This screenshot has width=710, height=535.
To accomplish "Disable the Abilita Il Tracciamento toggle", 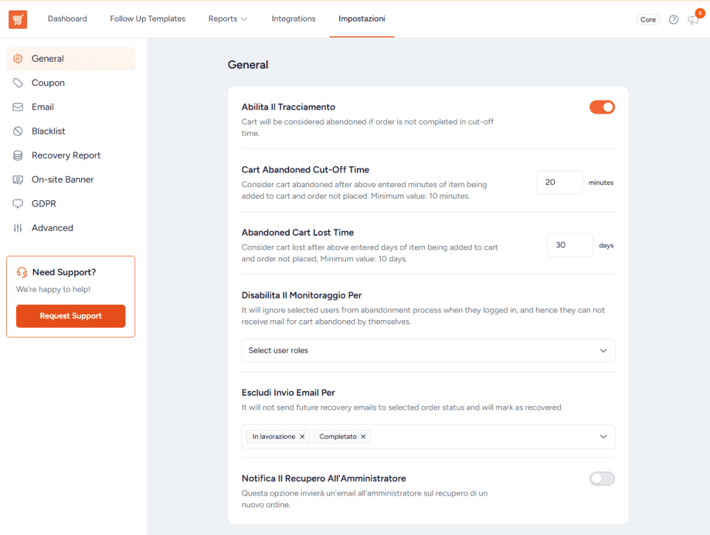I will 602,107.
